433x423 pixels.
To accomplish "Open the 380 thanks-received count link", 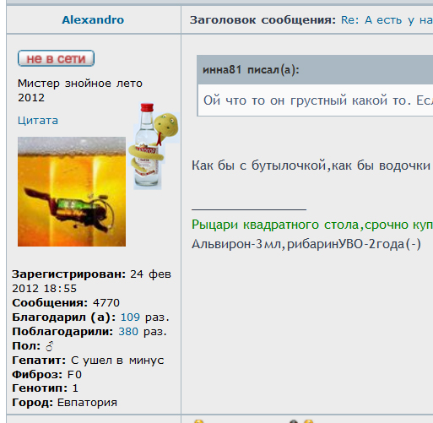I will click(x=128, y=332).
